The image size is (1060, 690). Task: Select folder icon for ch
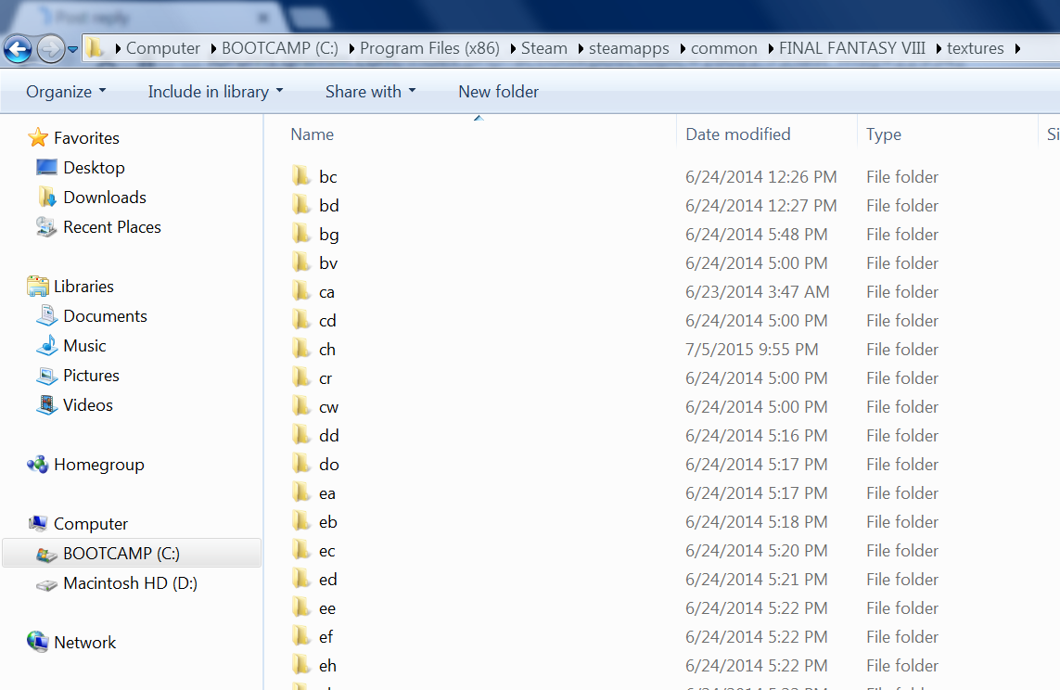(x=301, y=349)
